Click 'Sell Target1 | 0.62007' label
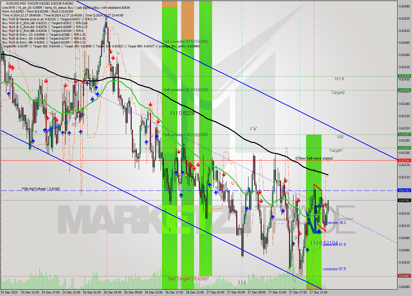Viewport: 412px width, 296px height. click(188, 279)
